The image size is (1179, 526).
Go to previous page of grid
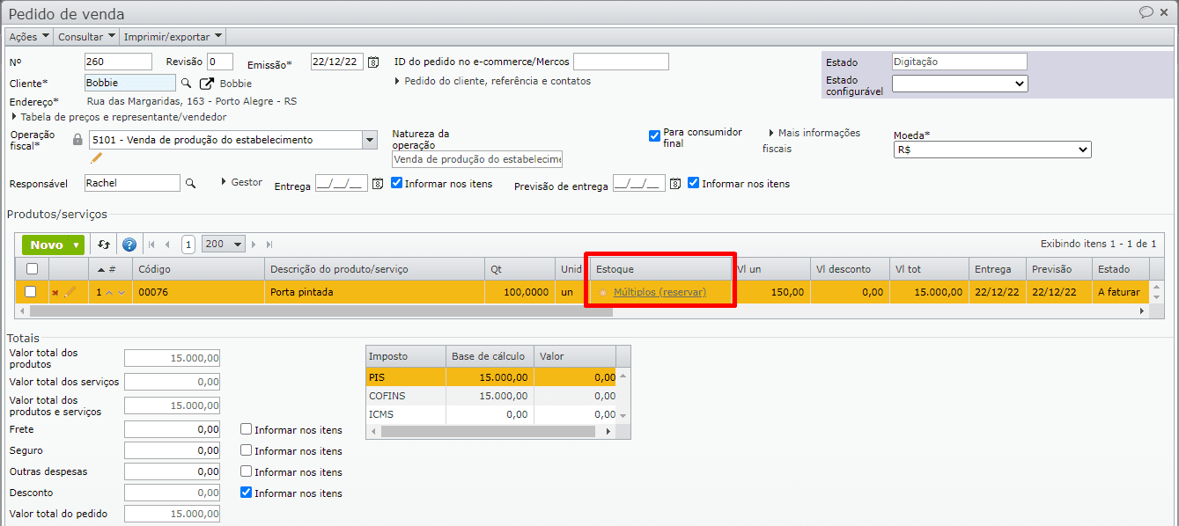pyautogui.click(x=167, y=245)
